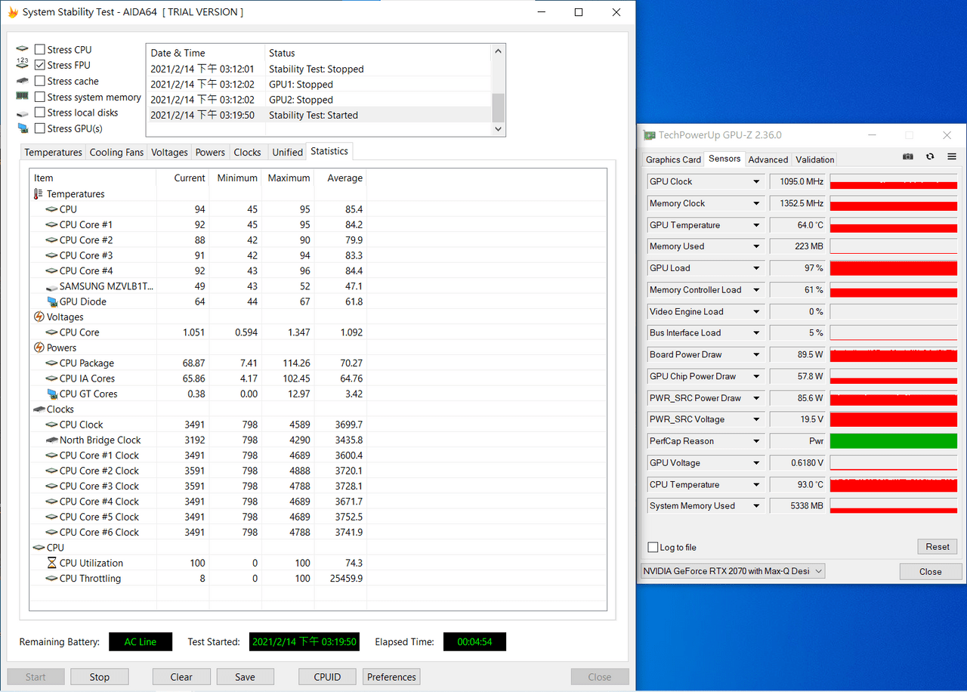This screenshot has width=967, height=692.
Task: Click the Stress local disks drive icon
Action: pos(23,113)
